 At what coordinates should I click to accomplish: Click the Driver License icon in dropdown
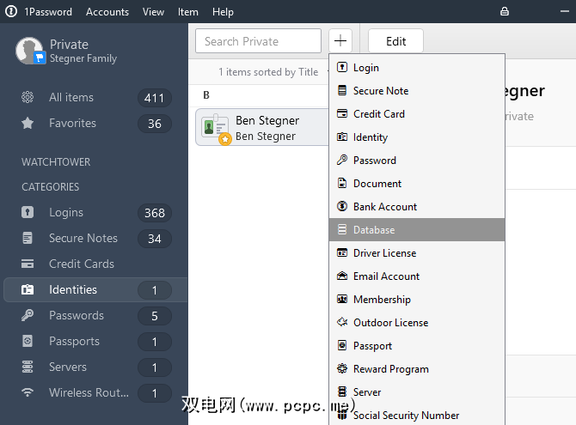point(342,252)
